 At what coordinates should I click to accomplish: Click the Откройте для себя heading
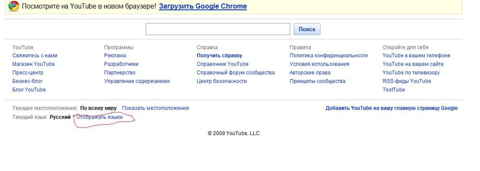(x=406, y=47)
